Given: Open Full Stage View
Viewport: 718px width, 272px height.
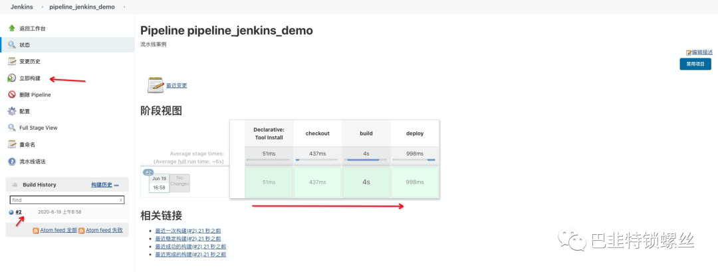Looking at the screenshot, I should point(39,128).
